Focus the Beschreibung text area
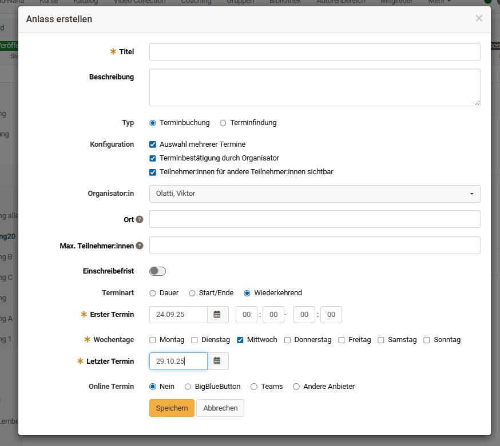This screenshot has width=500, height=446. pos(315,87)
